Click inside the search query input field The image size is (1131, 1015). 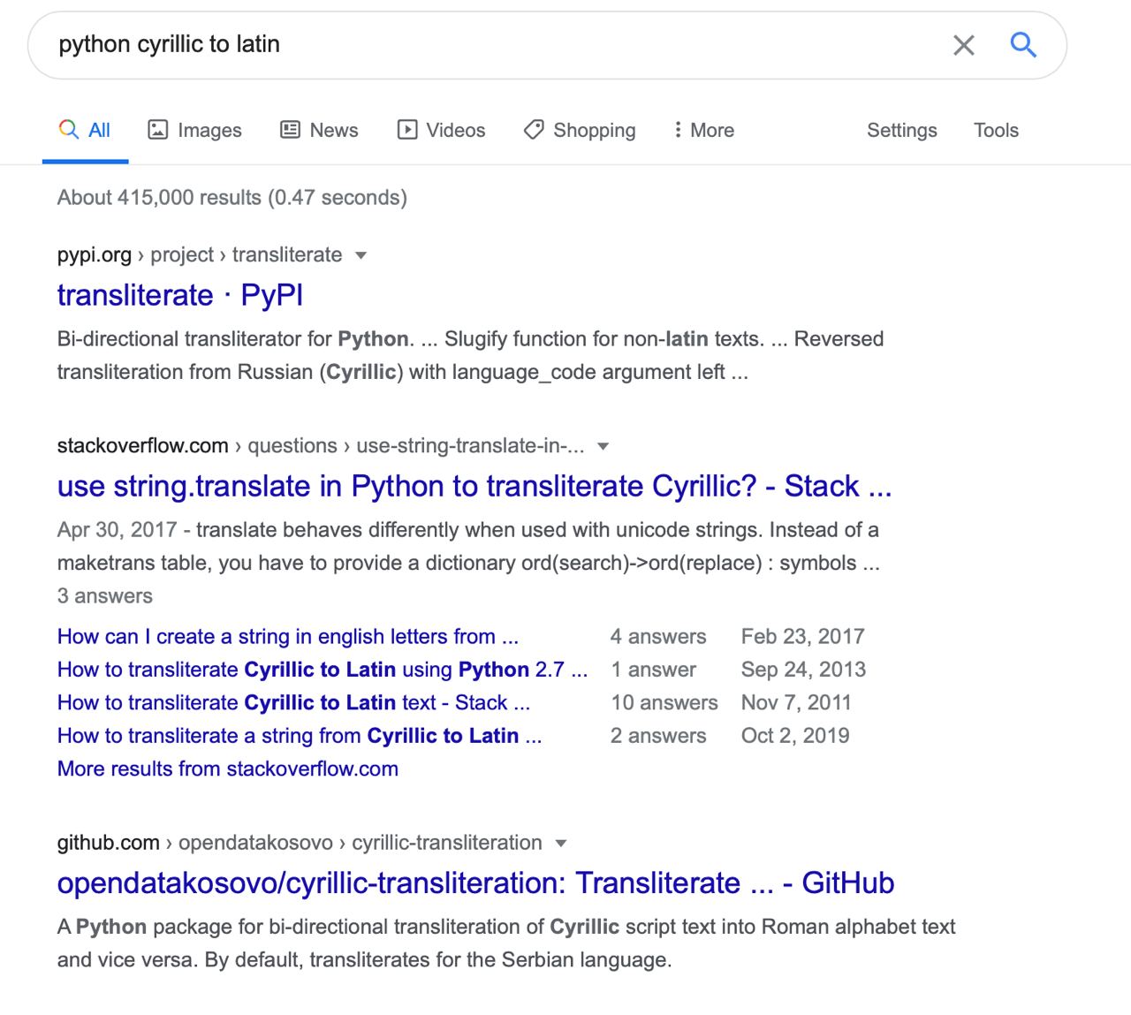pos(495,45)
